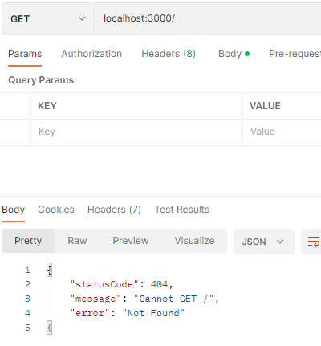
Task: Expand the JSON format dropdown
Action: pyautogui.click(x=264, y=242)
